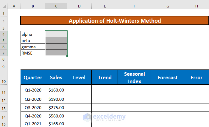Click the 'beta' label cell
The width and height of the screenshot is (209, 127).
33,40
